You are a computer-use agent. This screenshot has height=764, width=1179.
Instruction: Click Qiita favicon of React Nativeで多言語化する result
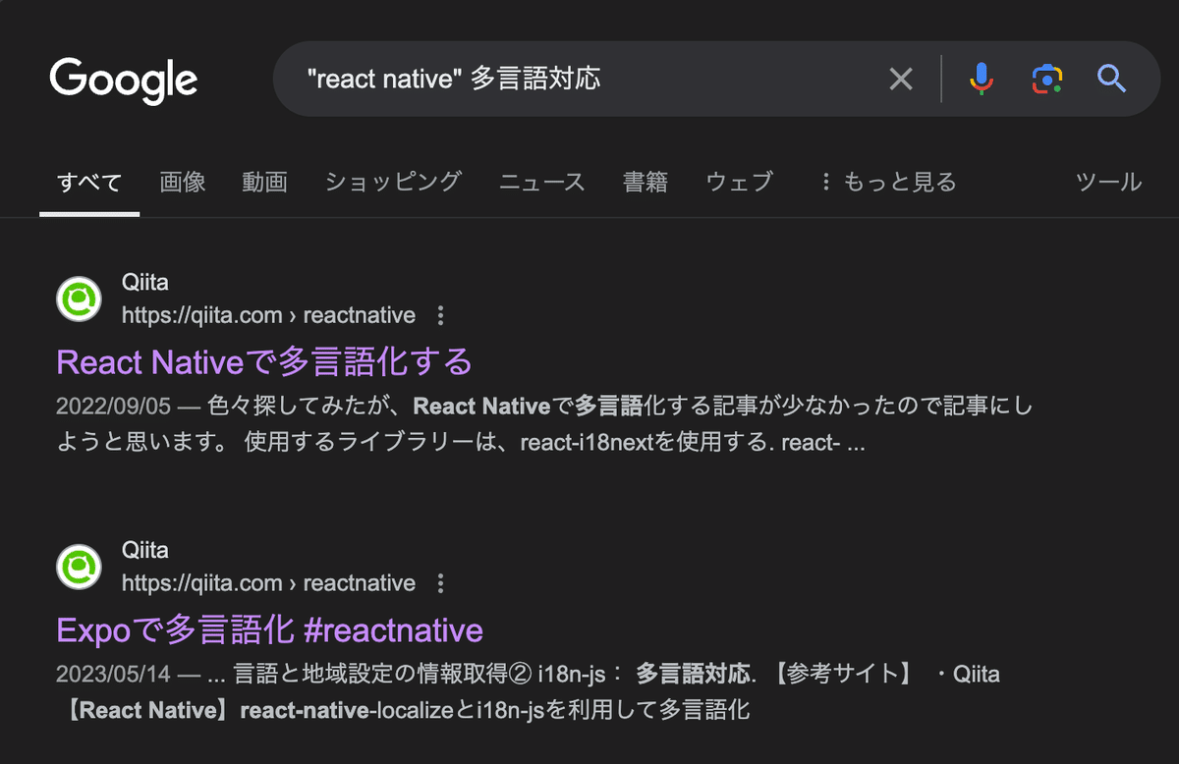pyautogui.click(x=79, y=300)
